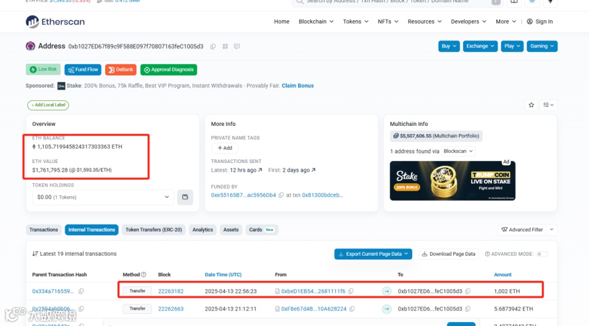
Task: Expand the Blockchain menu
Action: 316,22
